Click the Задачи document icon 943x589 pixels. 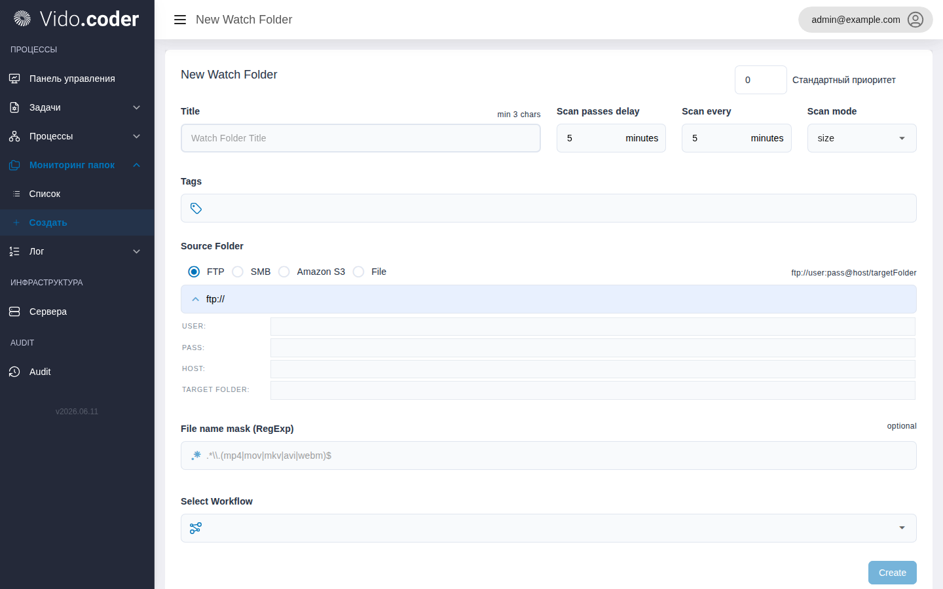point(14,107)
